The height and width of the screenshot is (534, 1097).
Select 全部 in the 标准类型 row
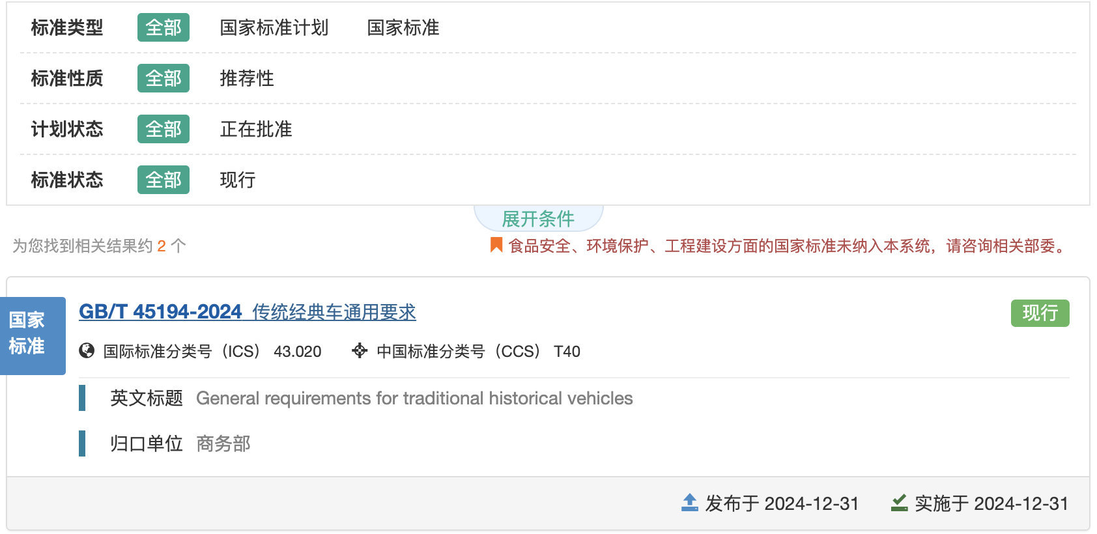164,27
